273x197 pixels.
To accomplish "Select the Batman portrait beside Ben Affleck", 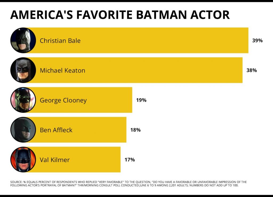I will (23, 130).
